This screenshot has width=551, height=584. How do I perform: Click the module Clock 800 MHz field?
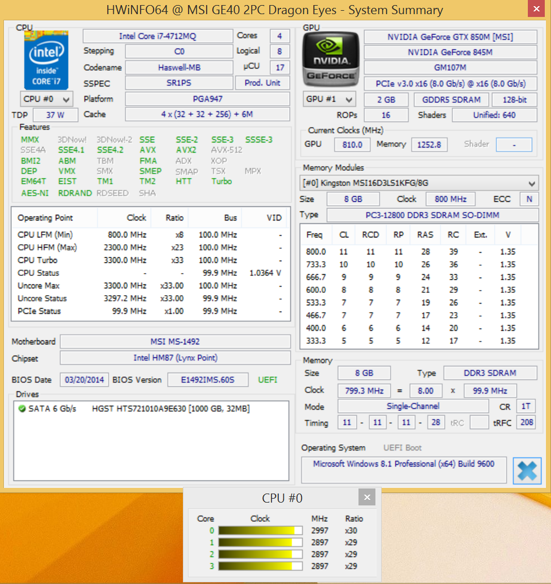451,199
